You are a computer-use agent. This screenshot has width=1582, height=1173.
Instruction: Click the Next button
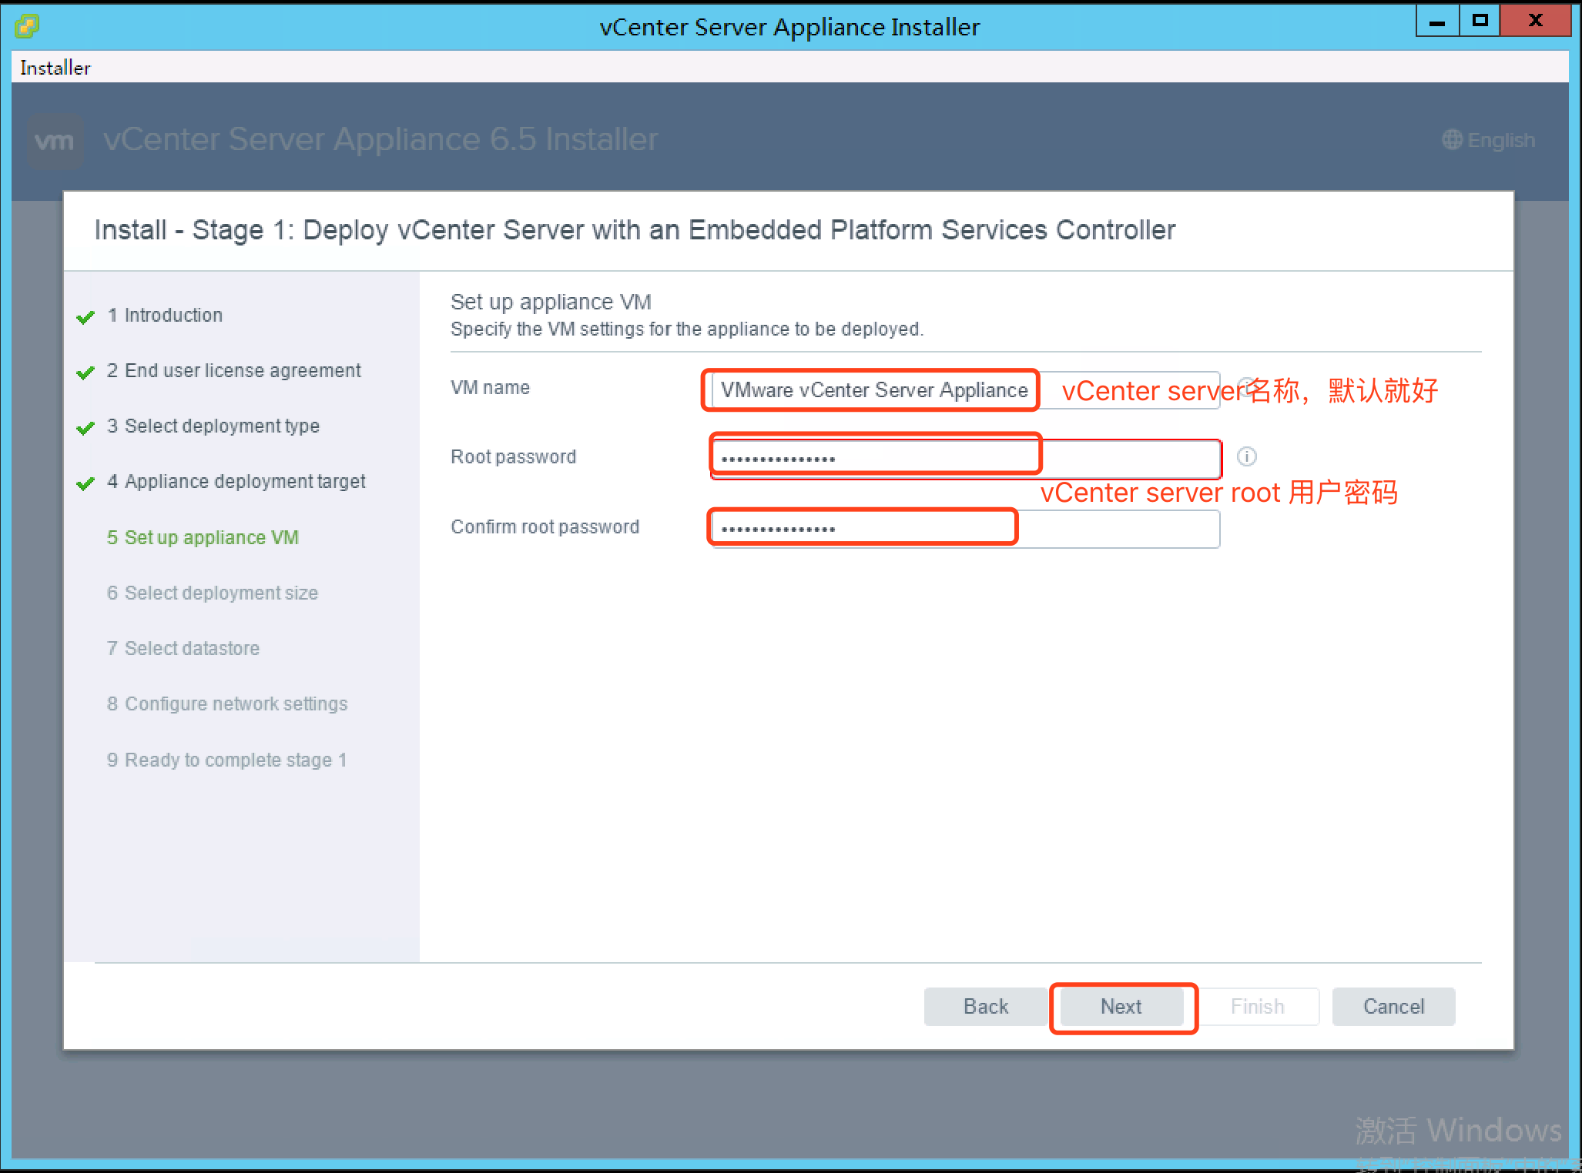point(1121,1007)
